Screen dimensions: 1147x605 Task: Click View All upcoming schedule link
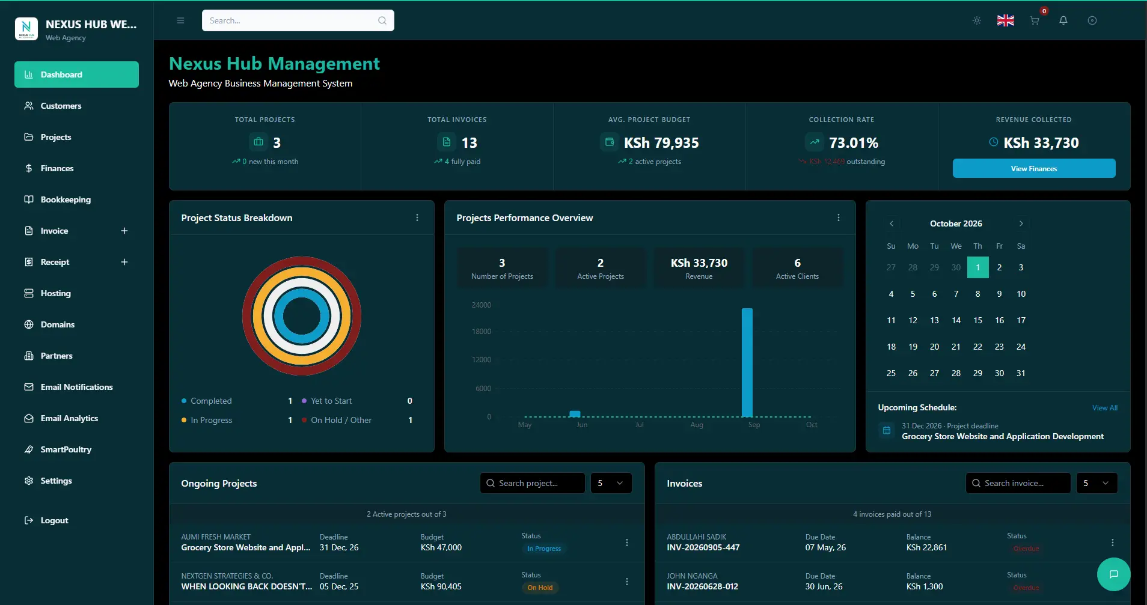pos(1105,408)
